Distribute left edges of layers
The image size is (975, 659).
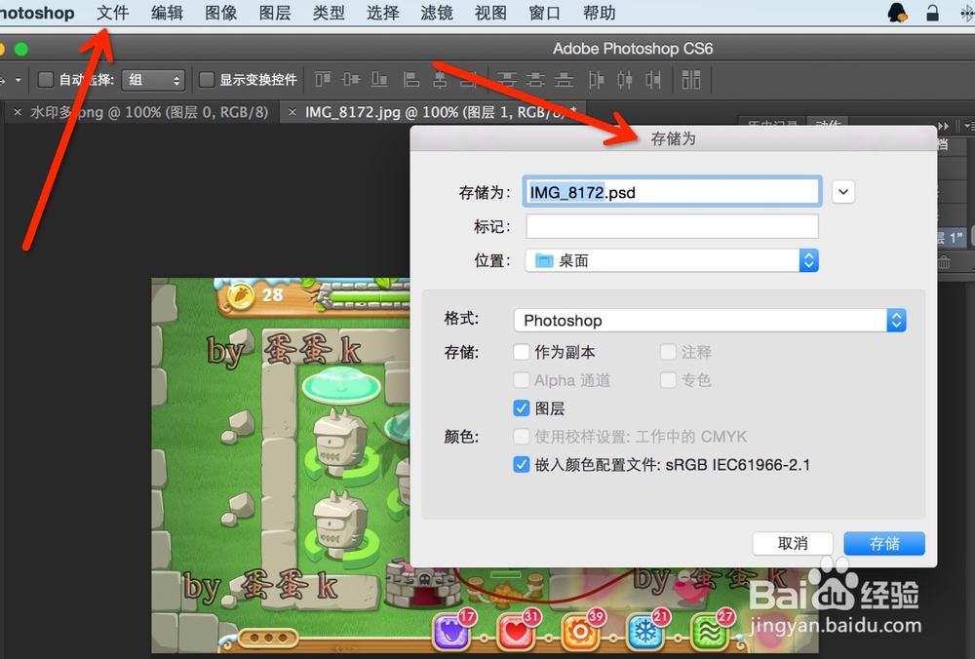tap(597, 80)
